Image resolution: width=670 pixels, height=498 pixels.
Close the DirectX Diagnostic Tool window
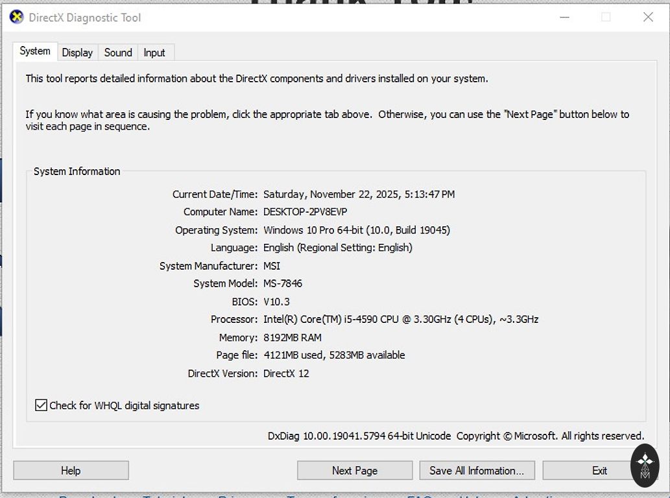coord(647,18)
